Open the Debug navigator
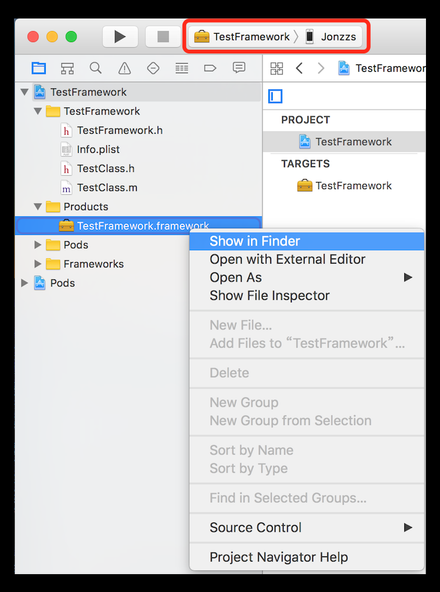The image size is (440, 592). coord(182,68)
